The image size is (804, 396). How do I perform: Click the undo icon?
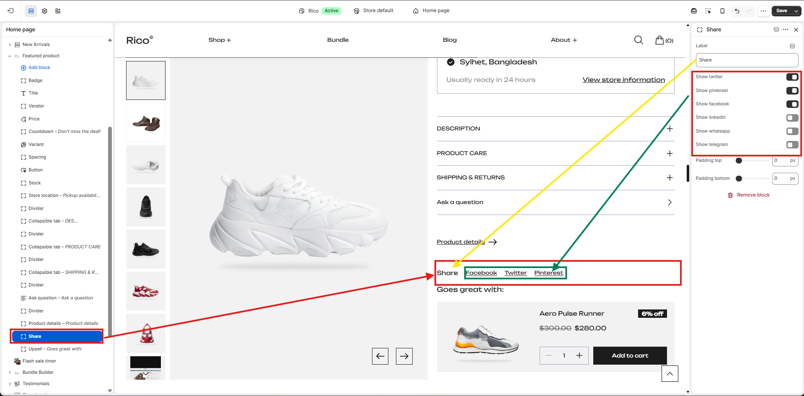click(x=737, y=11)
